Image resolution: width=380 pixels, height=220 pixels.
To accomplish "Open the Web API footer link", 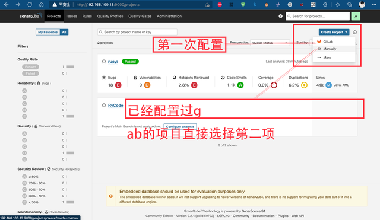I will point(297,216).
